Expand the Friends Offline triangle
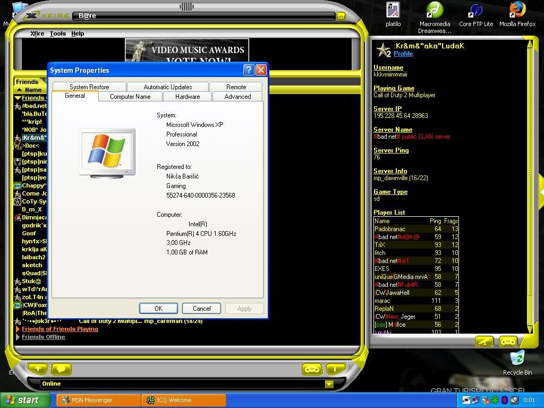544x408 pixels. (18, 337)
